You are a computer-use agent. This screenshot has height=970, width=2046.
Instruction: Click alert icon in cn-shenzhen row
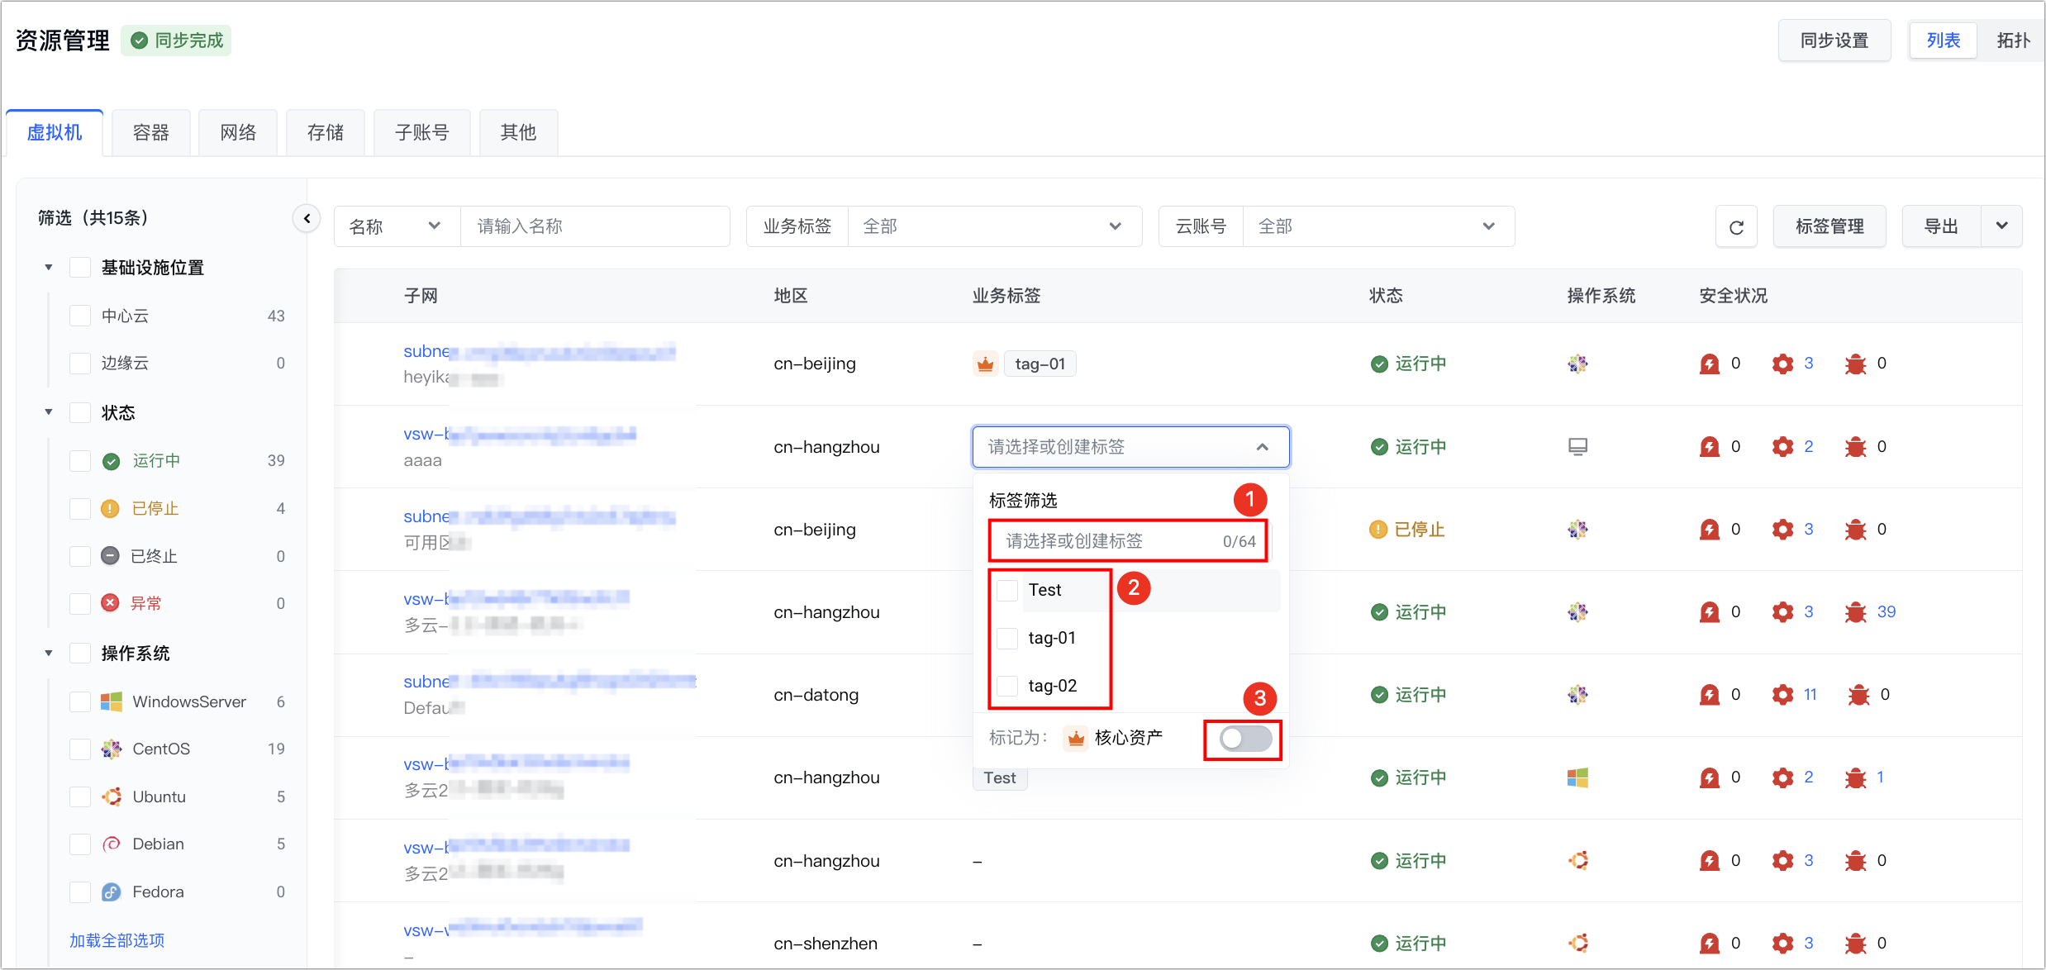click(1709, 943)
